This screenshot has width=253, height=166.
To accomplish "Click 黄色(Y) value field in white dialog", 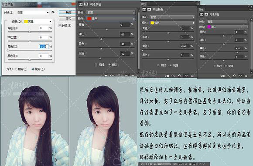I will pyautogui.click(x=44, y=47).
